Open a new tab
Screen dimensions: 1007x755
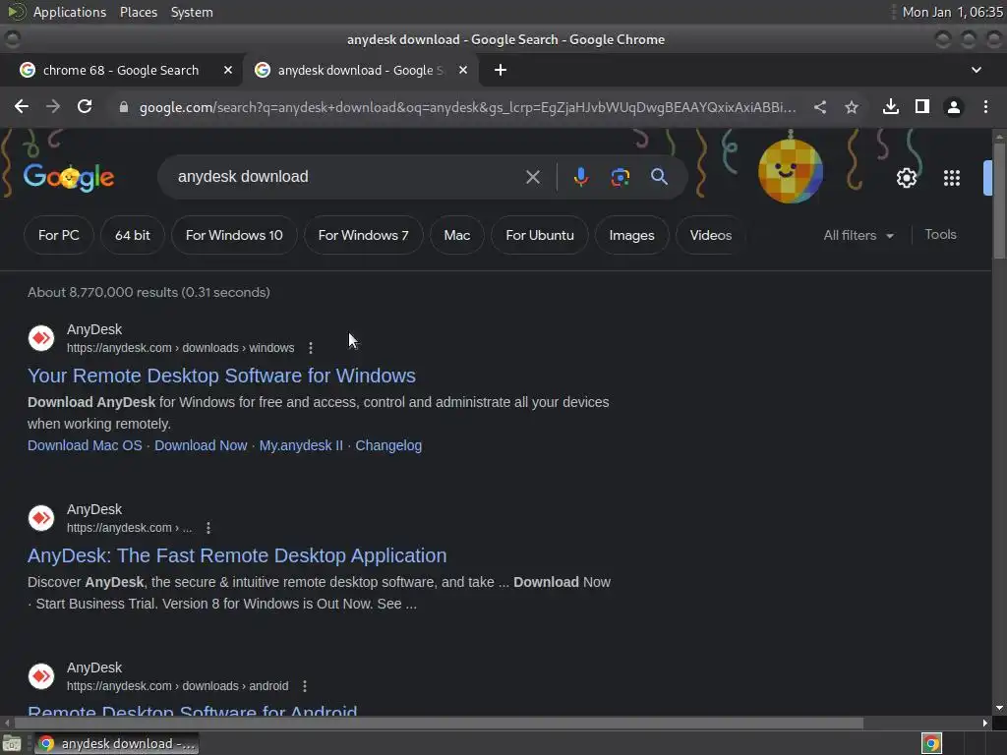pos(501,70)
